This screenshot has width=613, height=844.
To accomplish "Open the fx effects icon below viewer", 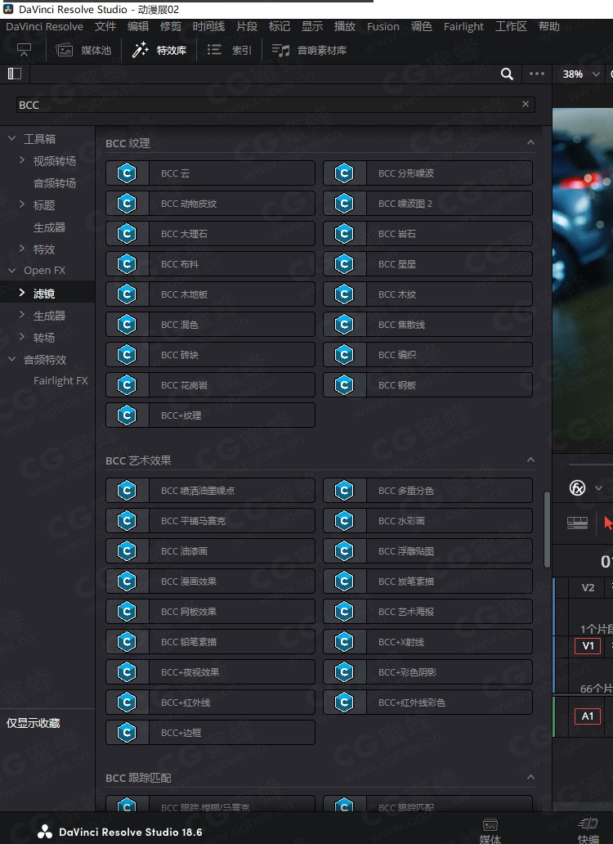I will (x=578, y=488).
